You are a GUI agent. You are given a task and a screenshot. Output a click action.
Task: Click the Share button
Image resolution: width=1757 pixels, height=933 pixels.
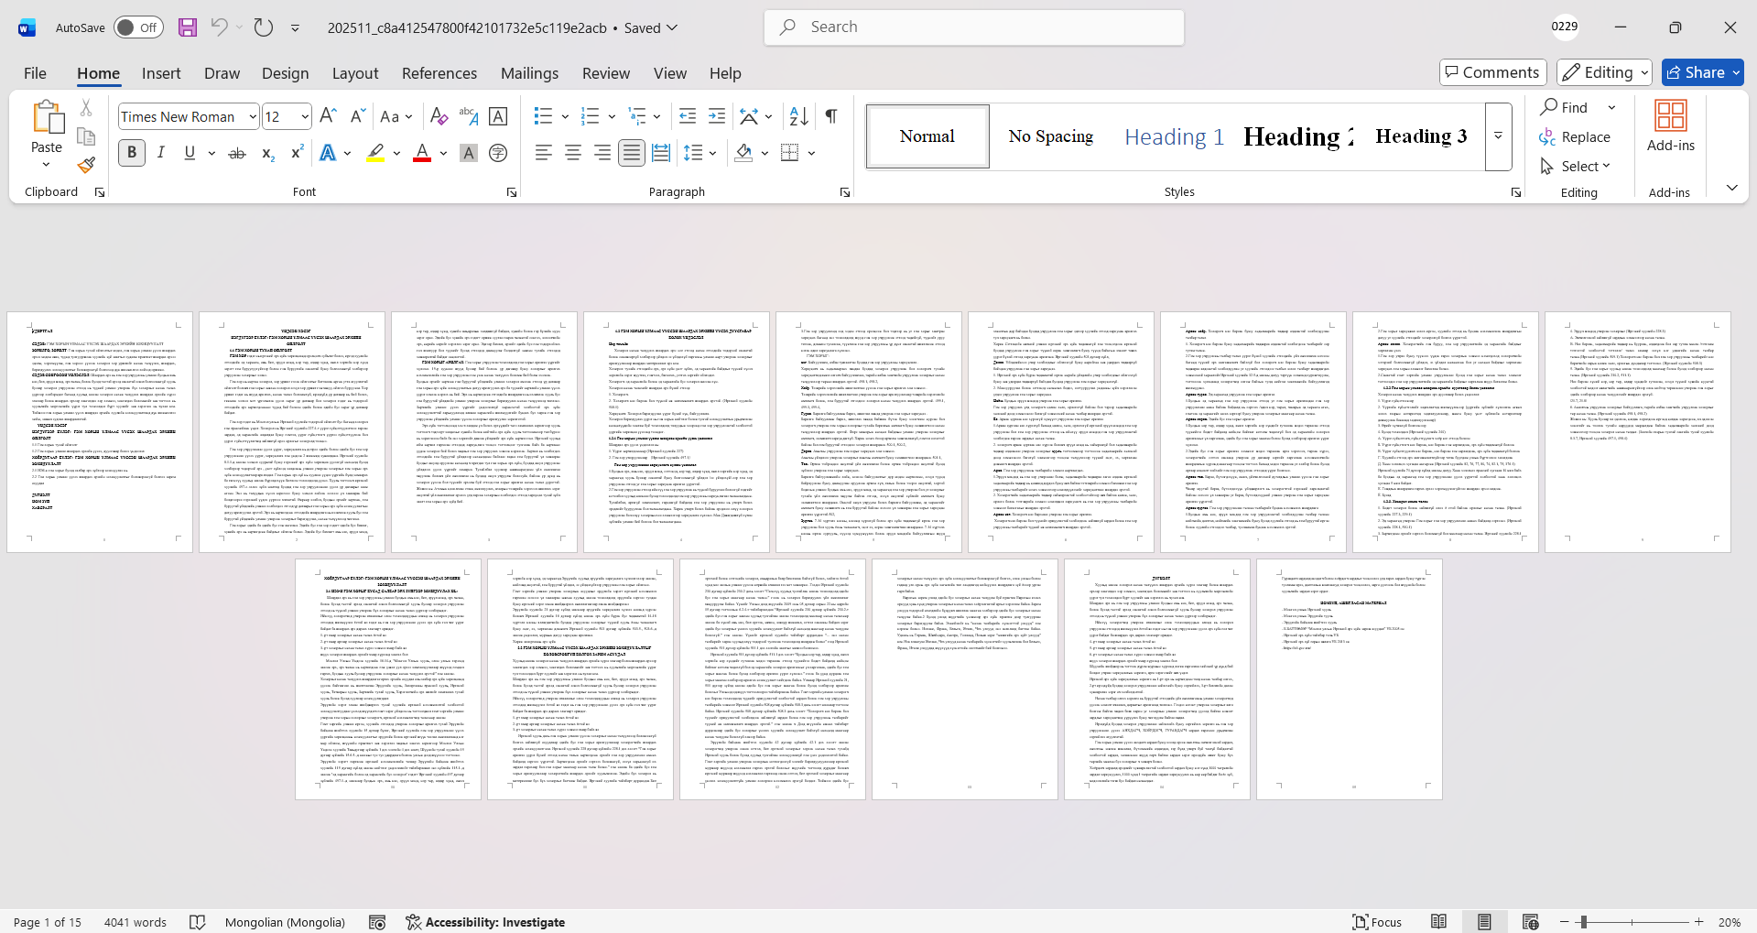(x=1702, y=72)
